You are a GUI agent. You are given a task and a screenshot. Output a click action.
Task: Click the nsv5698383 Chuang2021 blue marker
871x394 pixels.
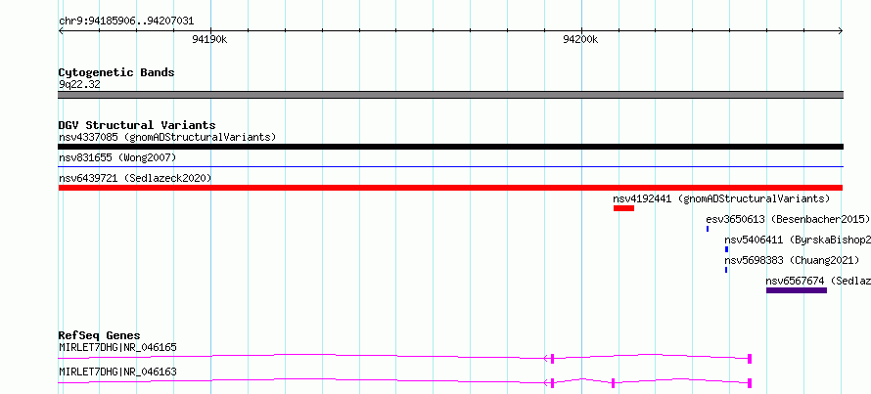pos(725,270)
